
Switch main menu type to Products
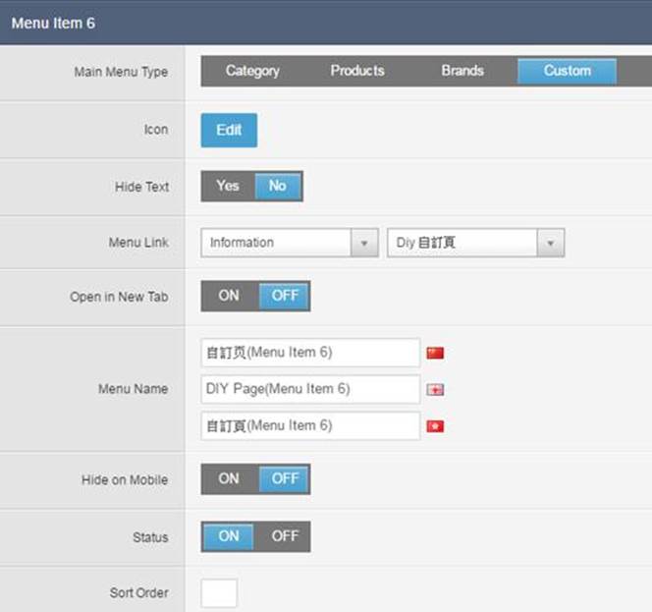click(357, 71)
